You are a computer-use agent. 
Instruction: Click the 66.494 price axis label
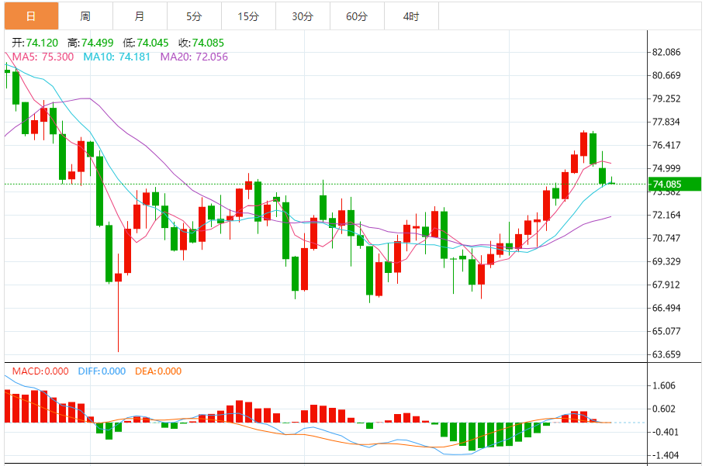[666, 309]
